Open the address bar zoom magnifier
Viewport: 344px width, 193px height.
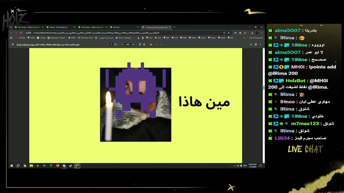pos(224,33)
